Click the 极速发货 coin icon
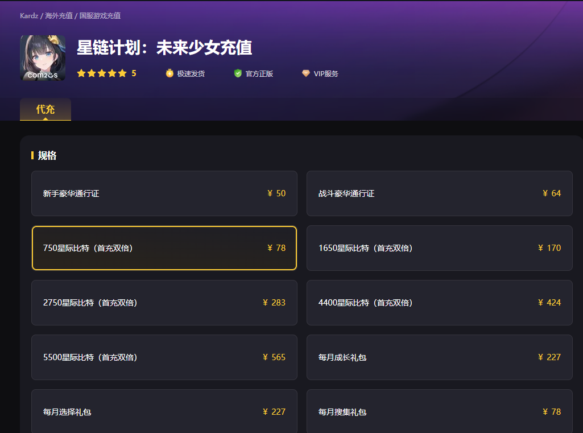Viewport: 583px width, 433px height. (169, 73)
